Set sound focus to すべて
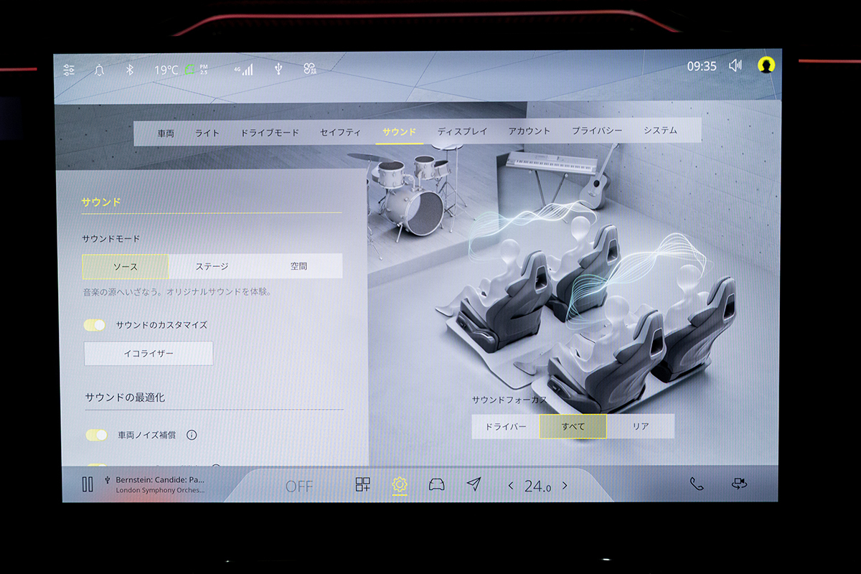 pos(573,426)
